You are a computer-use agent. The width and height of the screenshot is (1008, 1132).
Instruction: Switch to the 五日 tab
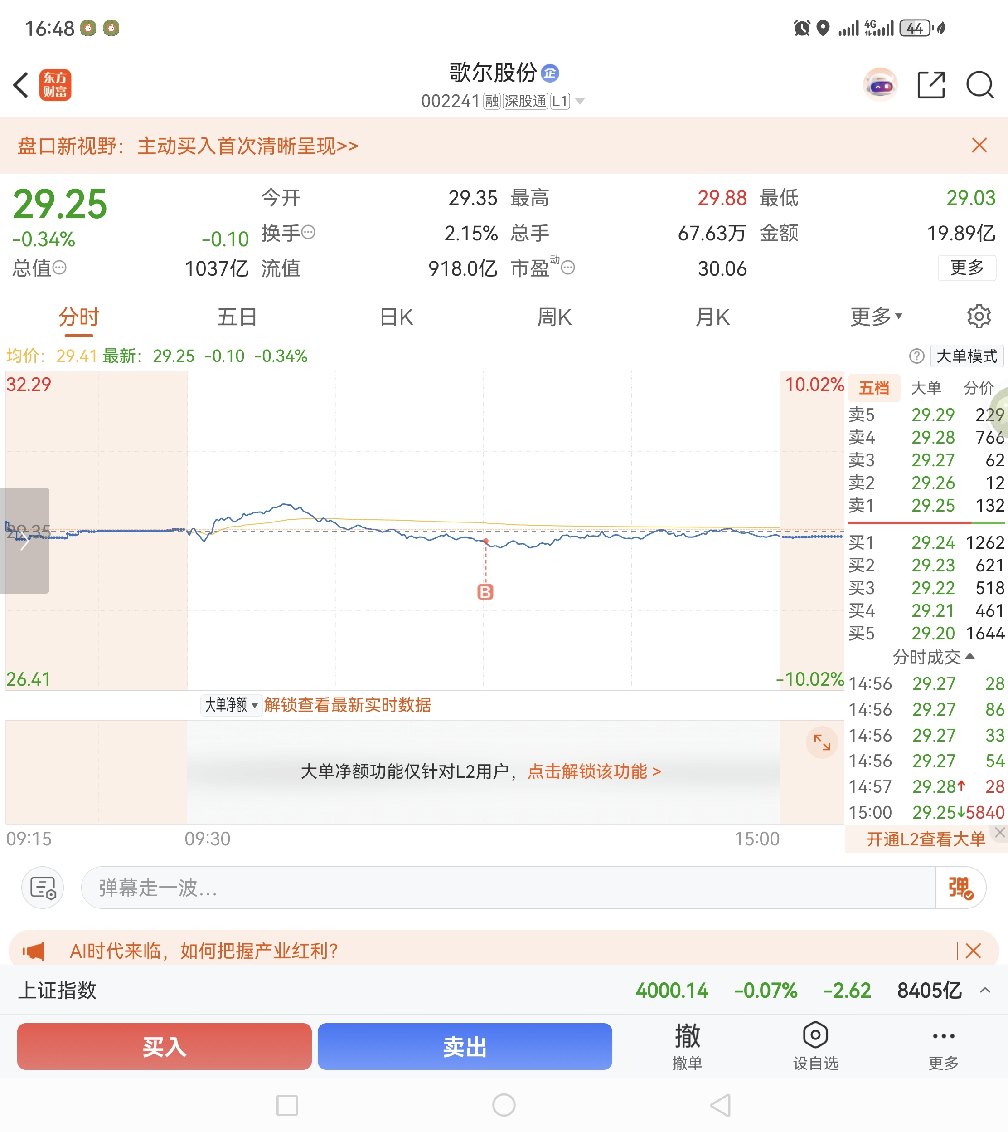tap(237, 317)
